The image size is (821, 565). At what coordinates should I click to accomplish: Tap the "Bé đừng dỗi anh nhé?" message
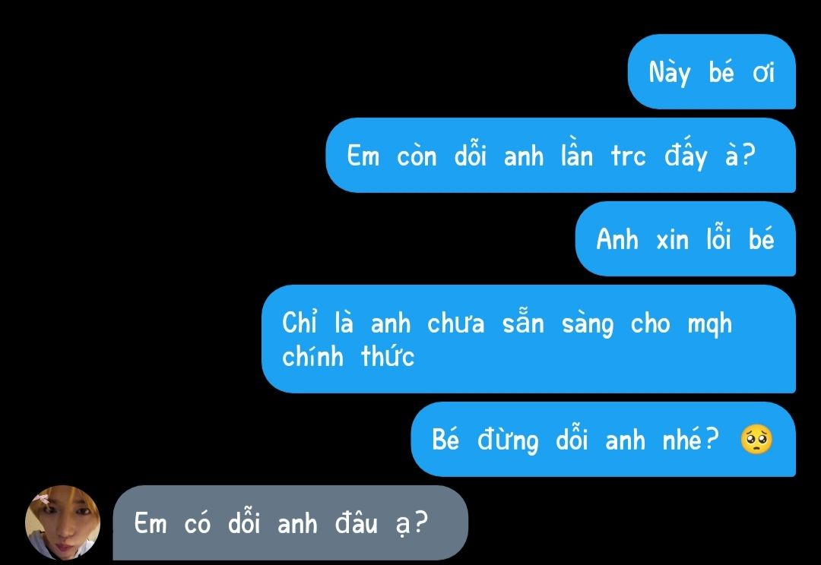tap(603, 440)
